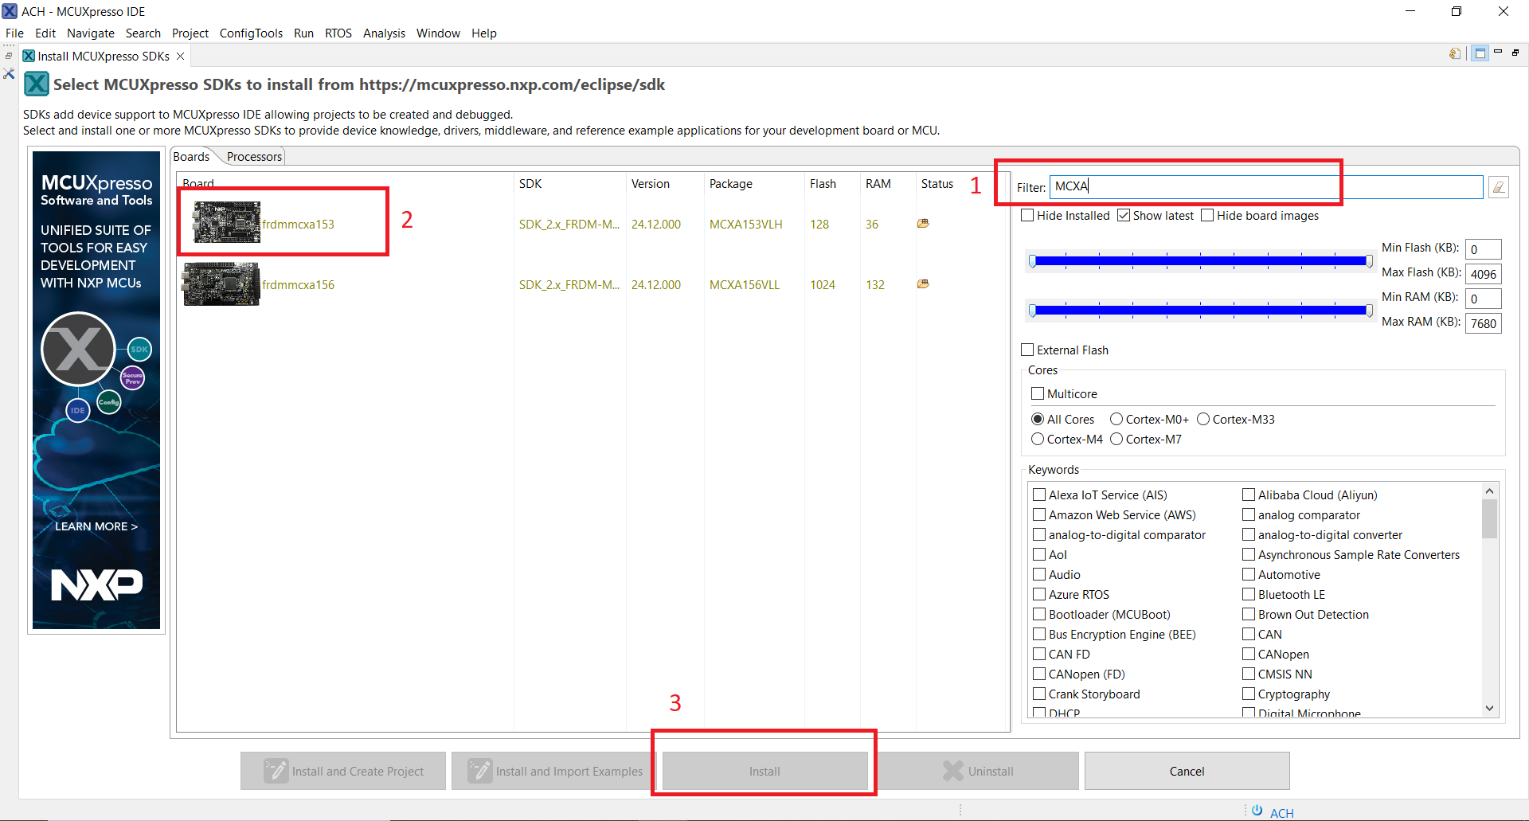Click the refresh page icon in top-right toolbar
The height and width of the screenshot is (821, 1529).
coord(1455,53)
